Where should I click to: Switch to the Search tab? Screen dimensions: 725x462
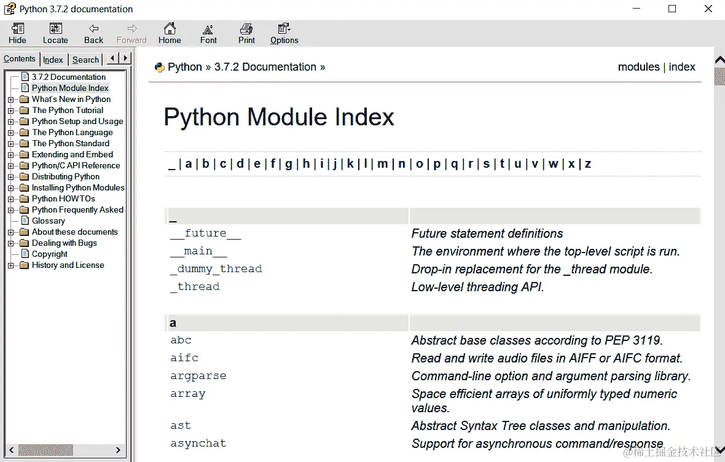coord(85,60)
